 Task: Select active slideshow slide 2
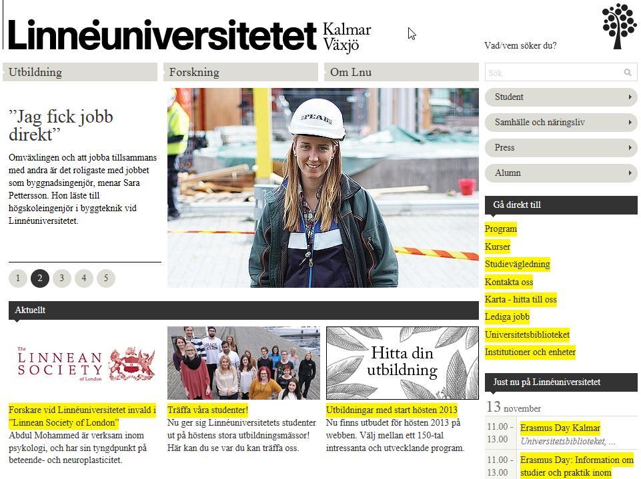tap(40, 278)
